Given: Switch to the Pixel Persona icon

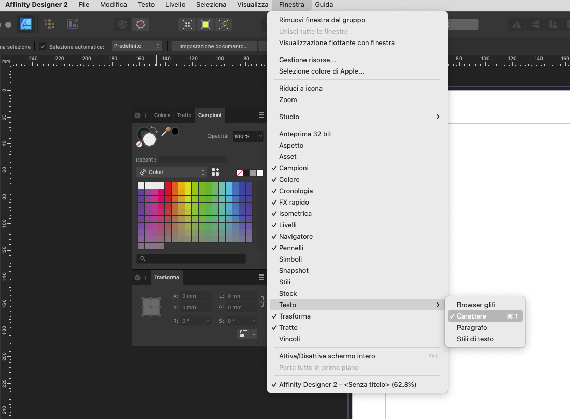Looking at the screenshot, I should click(49, 24).
